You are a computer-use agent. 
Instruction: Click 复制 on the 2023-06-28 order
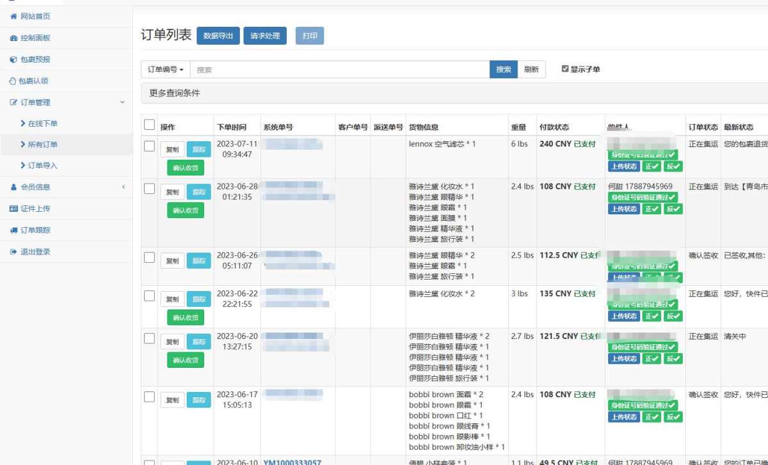tap(172, 192)
